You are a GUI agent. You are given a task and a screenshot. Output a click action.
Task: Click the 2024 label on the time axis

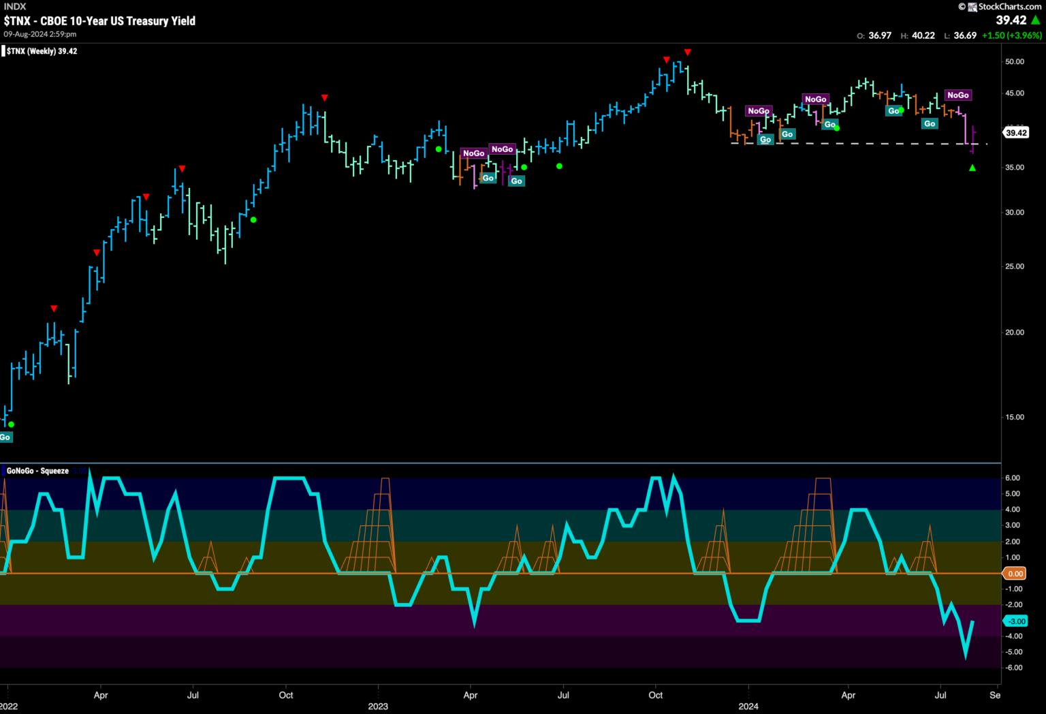coord(748,707)
